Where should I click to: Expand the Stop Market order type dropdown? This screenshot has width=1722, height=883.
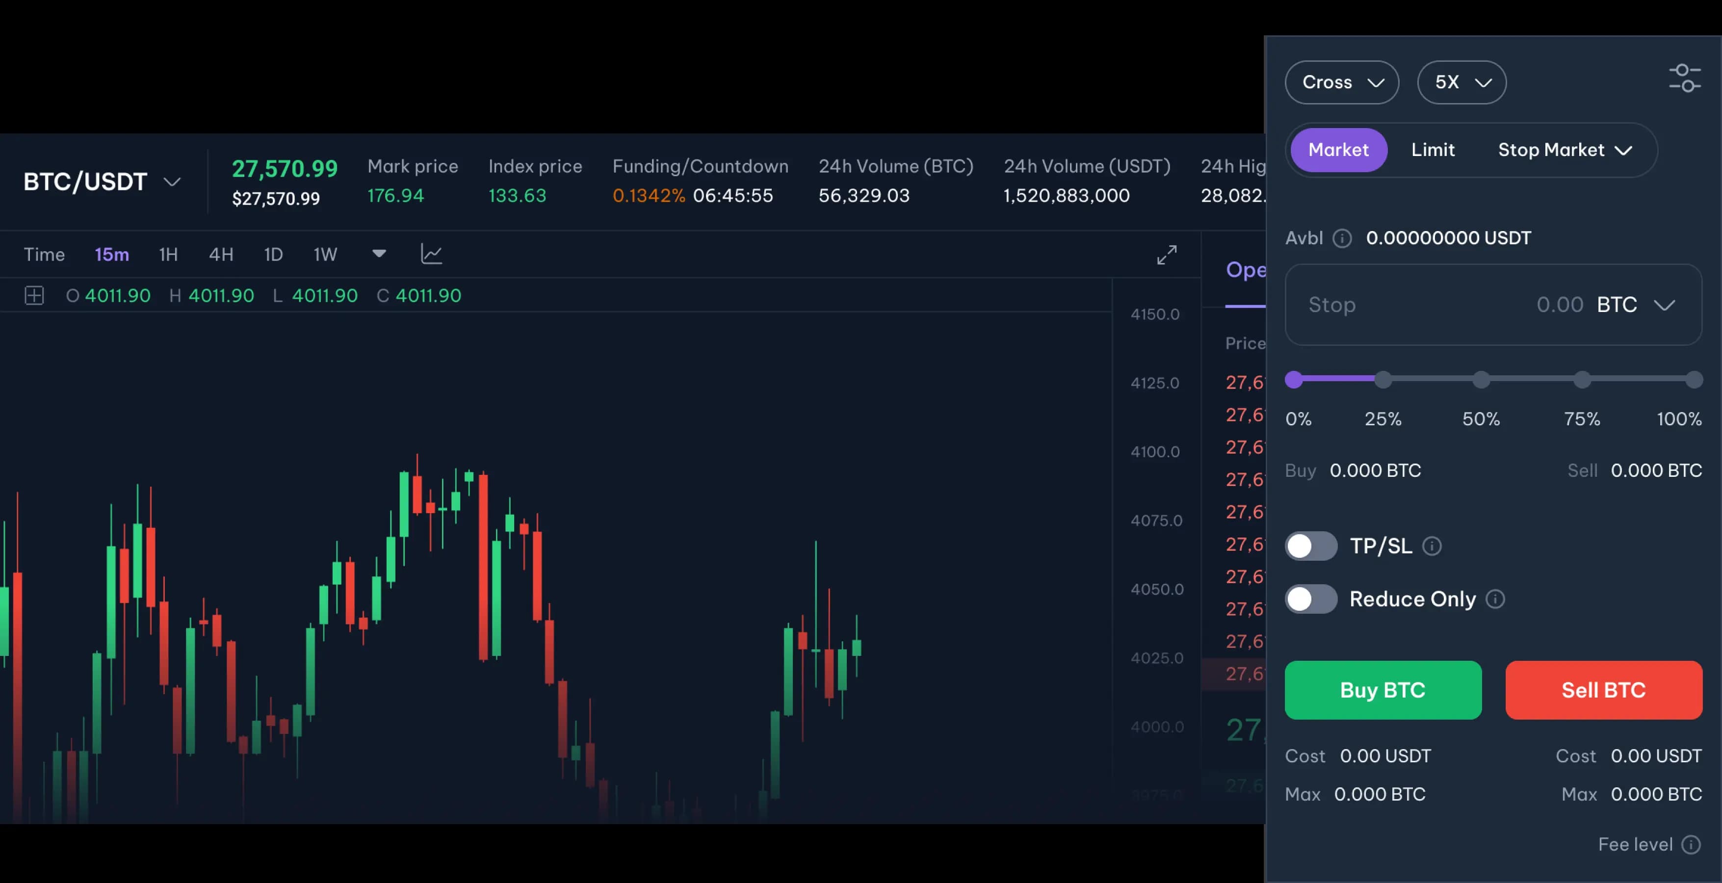pos(1565,150)
